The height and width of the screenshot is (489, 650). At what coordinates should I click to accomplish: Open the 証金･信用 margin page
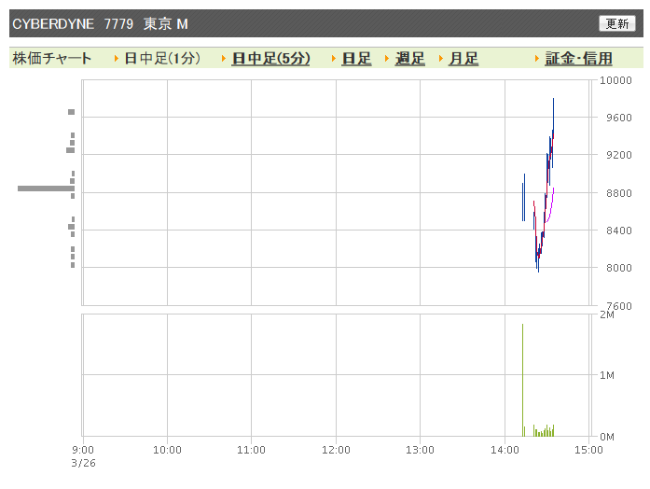tap(579, 59)
